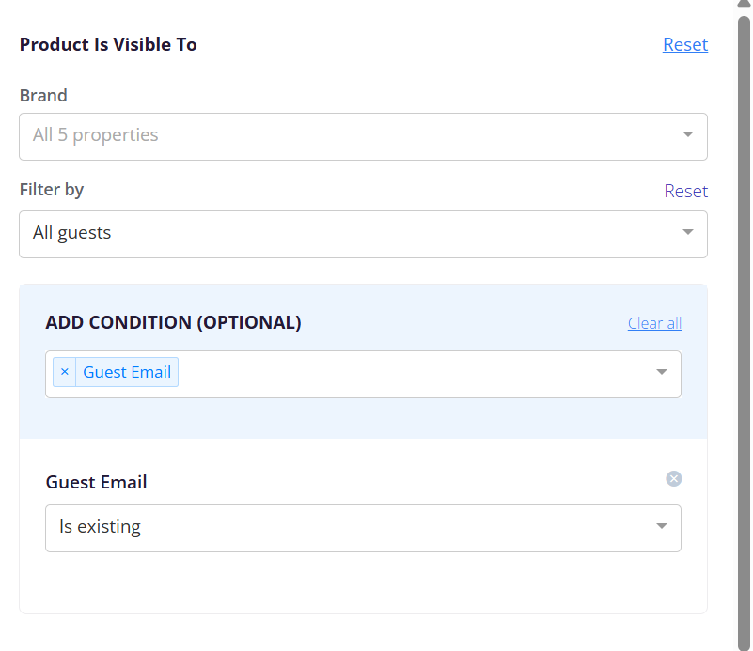This screenshot has height=651, width=753.
Task: Click the Is existing dropdown arrow icon
Action: 661,526
